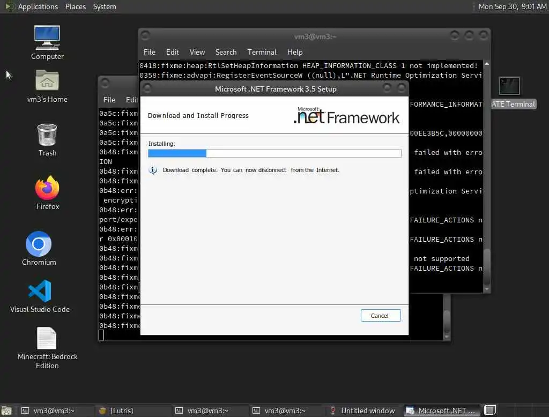Click the HEAP_INFORMATION_CLASS terminal output line
This screenshot has width=549, height=417.
pos(308,65)
